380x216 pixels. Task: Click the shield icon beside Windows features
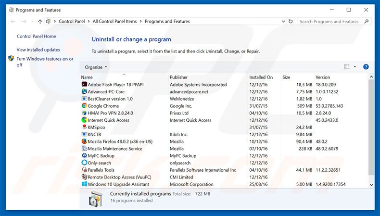tap(11, 58)
